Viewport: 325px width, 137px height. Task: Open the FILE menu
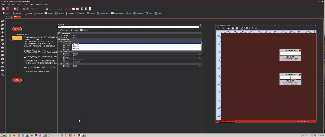(x=4, y=5)
